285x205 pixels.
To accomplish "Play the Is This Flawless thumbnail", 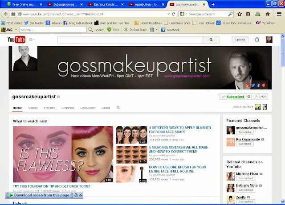I will pos(63,154).
